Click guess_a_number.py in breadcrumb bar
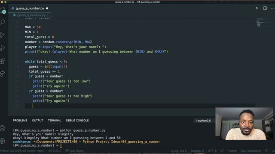275x154 pixels. (x=31, y=15)
